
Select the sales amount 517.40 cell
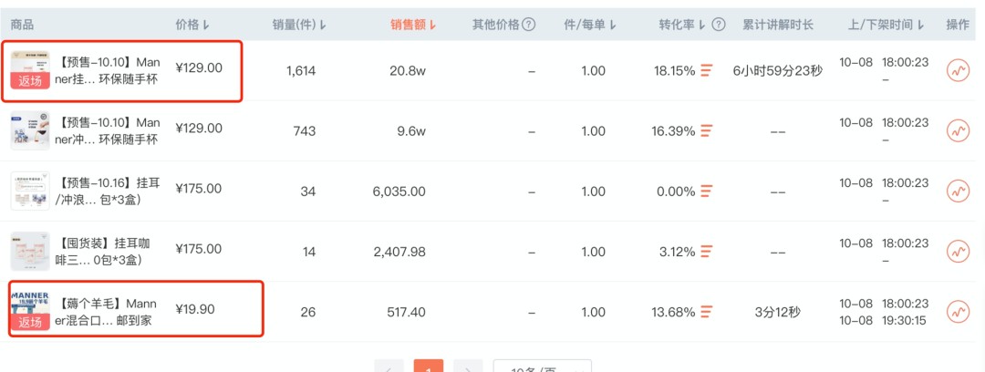[x=407, y=313]
